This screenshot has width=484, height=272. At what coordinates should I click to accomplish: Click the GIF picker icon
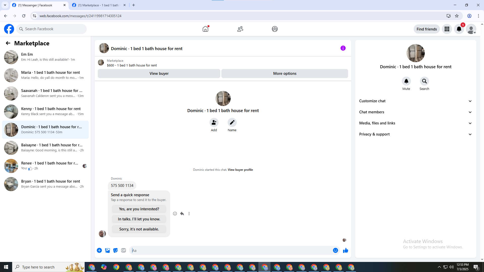point(123,250)
